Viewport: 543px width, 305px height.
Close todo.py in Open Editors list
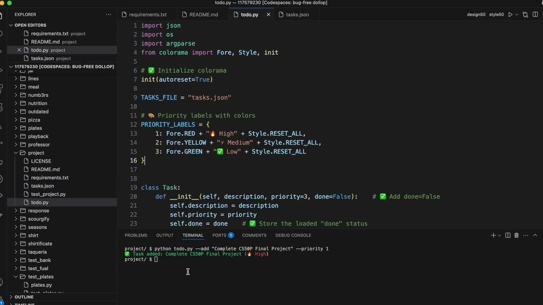coord(19,50)
